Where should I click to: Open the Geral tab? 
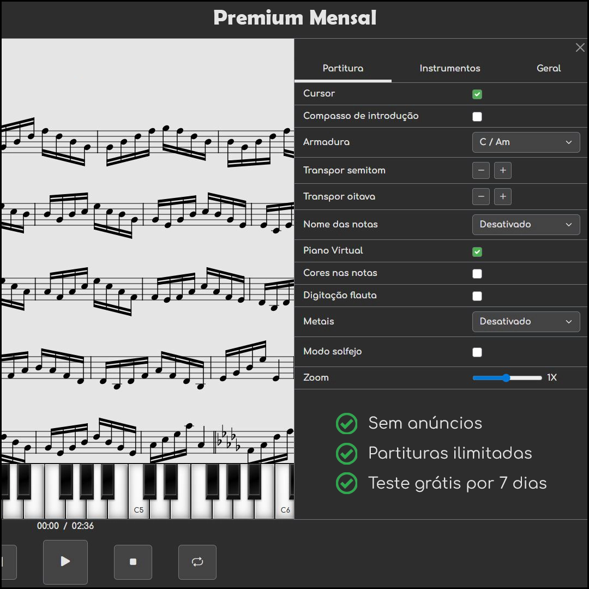click(x=549, y=69)
